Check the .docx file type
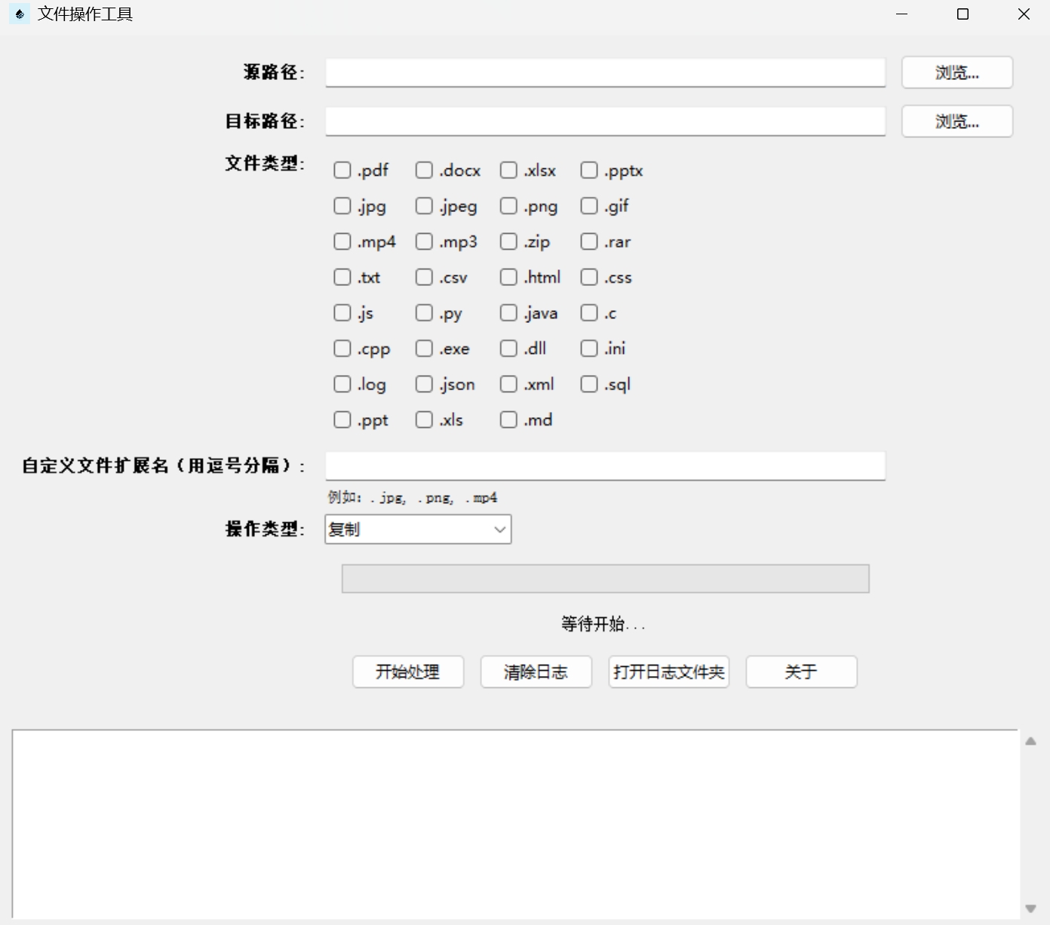Viewport: 1050px width, 925px height. tap(424, 171)
